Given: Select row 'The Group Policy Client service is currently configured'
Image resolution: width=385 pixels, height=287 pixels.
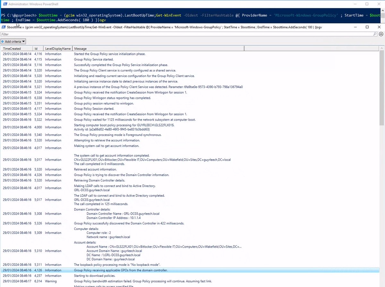Looking at the screenshot, I should coord(190,70).
